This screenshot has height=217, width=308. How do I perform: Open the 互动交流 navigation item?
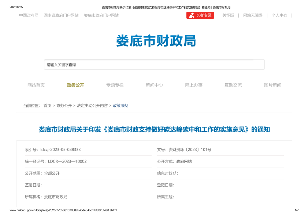[233, 85]
